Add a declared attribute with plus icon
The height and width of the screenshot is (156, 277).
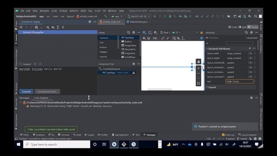coord(250,48)
